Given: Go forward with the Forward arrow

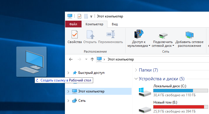Looking at the screenshot, I should (x=79, y=59).
